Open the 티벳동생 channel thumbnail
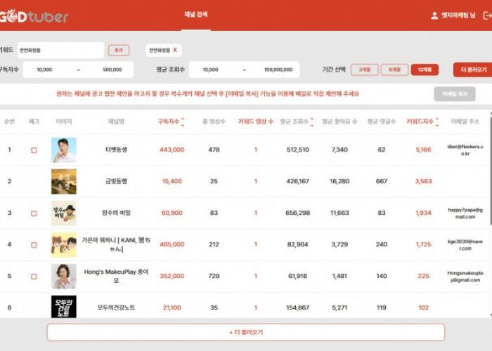The image size is (492, 351). [x=64, y=150]
